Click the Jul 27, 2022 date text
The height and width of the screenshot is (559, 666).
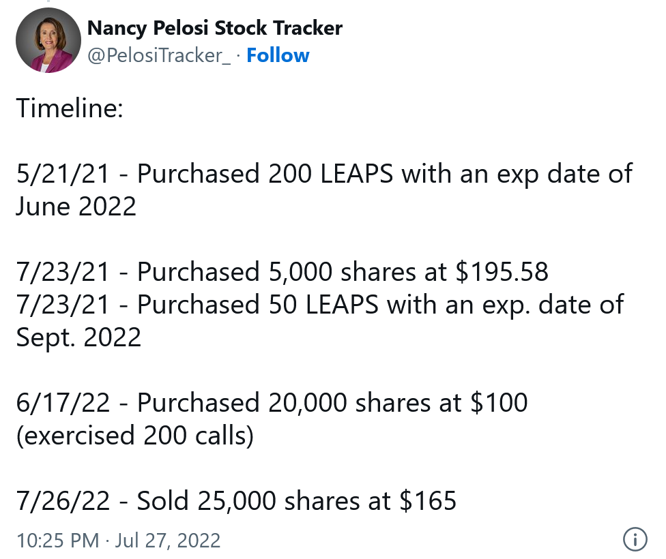tap(167, 541)
